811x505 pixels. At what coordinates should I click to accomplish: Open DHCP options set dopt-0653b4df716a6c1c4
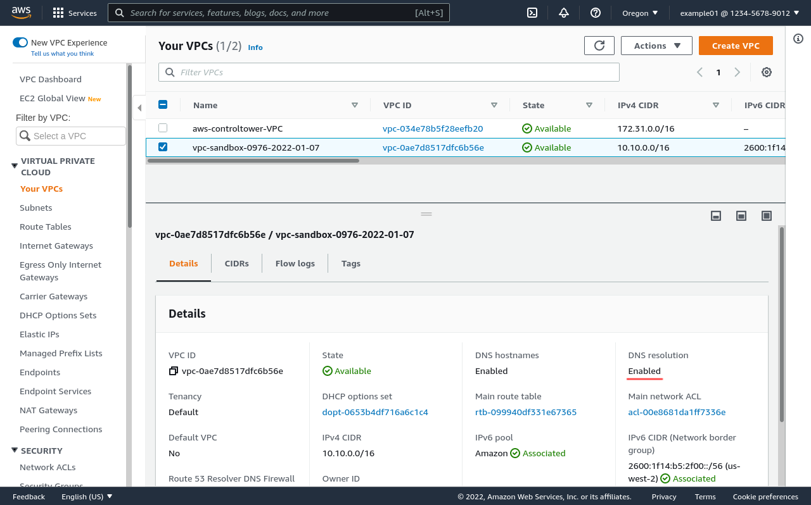pyautogui.click(x=375, y=412)
